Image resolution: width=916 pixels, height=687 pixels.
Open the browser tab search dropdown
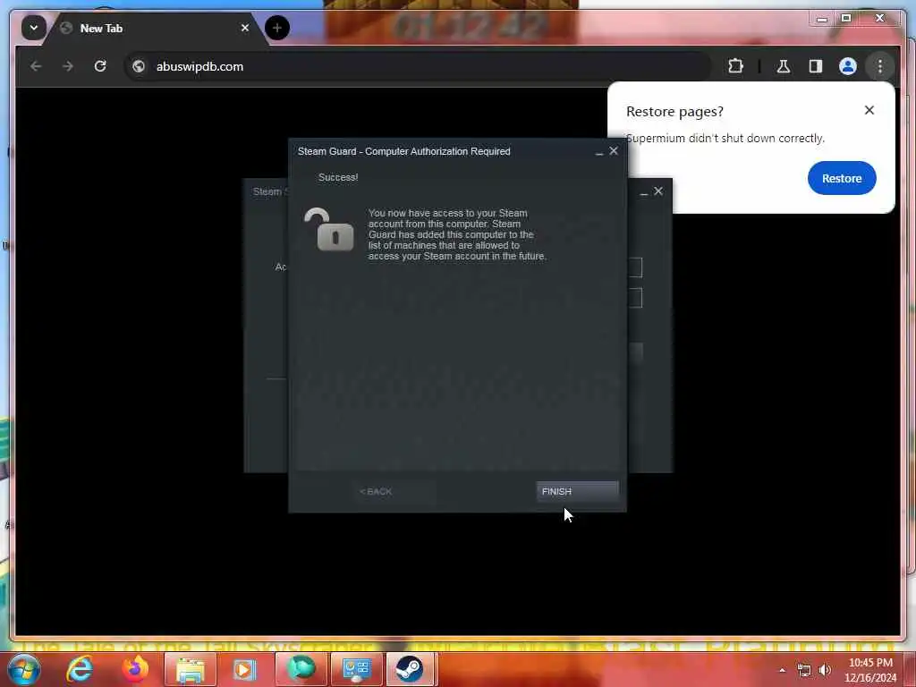tap(34, 28)
